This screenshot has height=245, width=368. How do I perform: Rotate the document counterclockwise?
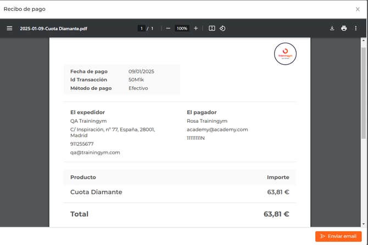pos(222,29)
